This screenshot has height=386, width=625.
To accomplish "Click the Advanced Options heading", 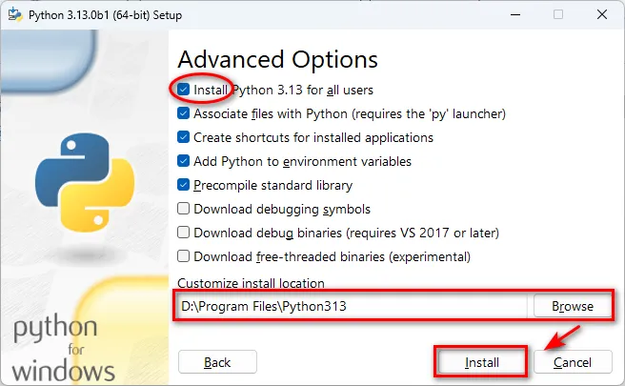I will point(278,60).
